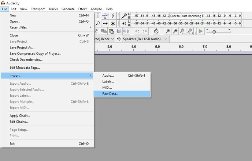Choose Close in the File menu
This screenshot has height=161, width=252.
pyautogui.click(x=47, y=35)
